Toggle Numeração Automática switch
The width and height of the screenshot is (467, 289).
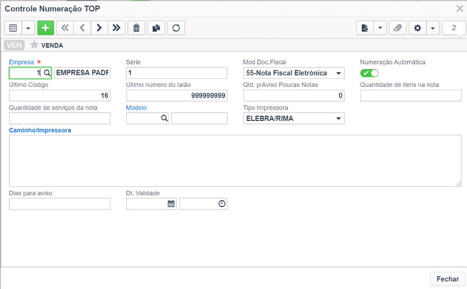(x=369, y=73)
